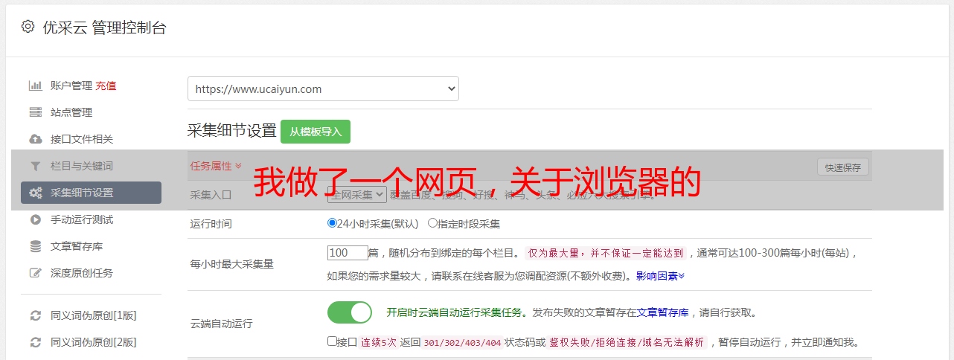The width and height of the screenshot is (954, 360).
Task: Open 栏目与关键词 menu item
Action: [x=82, y=166]
